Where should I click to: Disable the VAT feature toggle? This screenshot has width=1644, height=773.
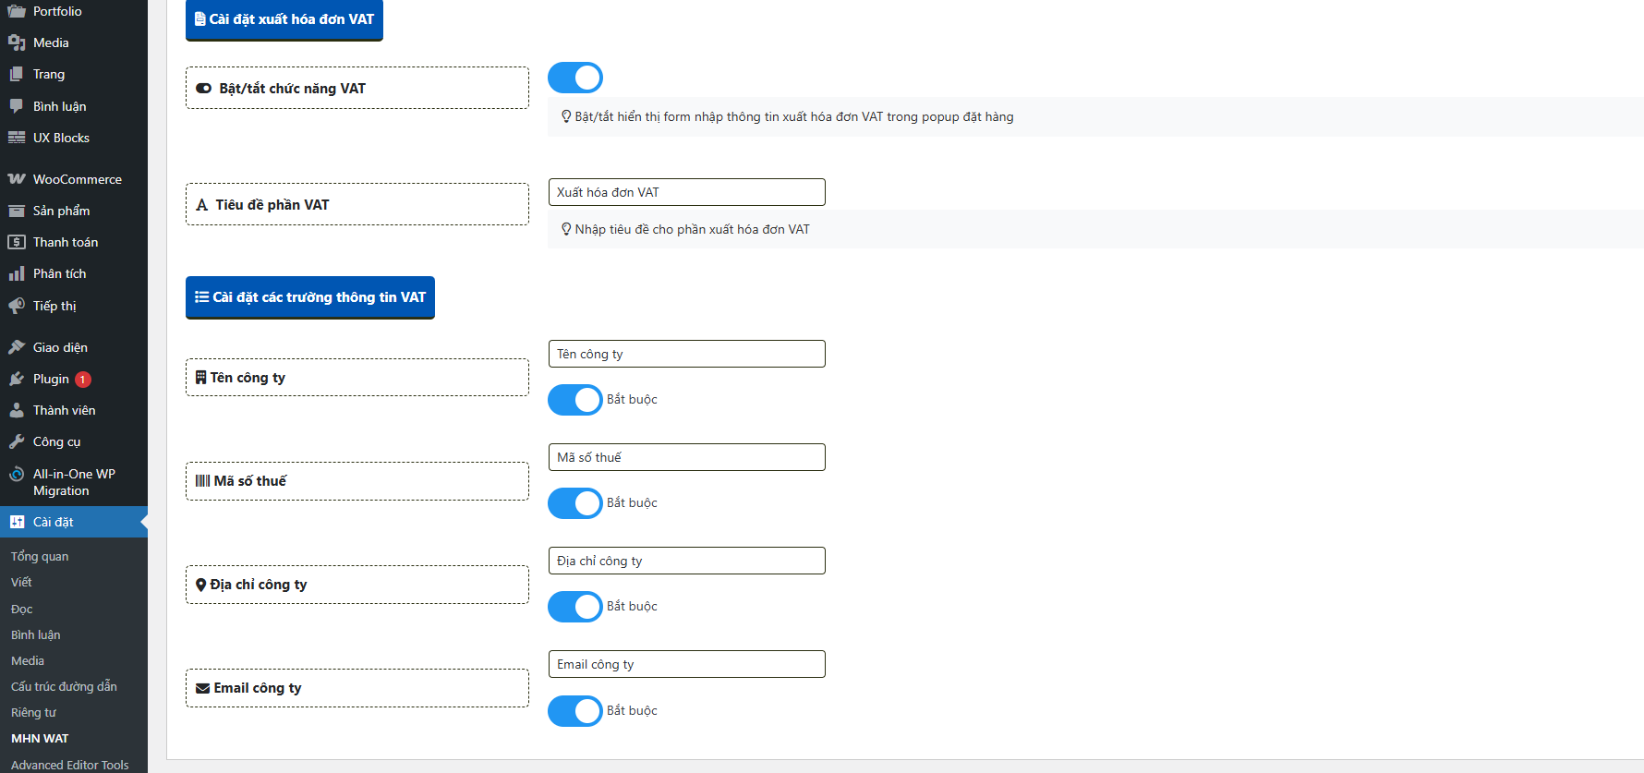[574, 78]
